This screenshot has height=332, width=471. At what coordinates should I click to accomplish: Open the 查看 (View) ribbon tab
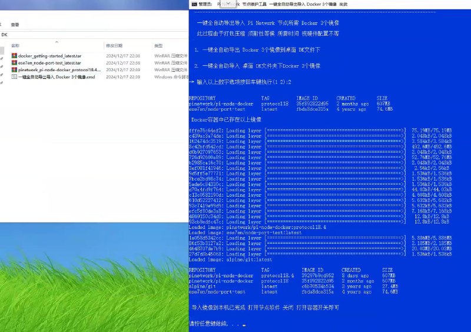tap(15, 25)
